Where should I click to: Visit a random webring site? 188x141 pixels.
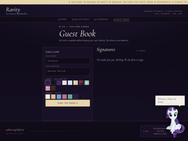tap(157, 134)
